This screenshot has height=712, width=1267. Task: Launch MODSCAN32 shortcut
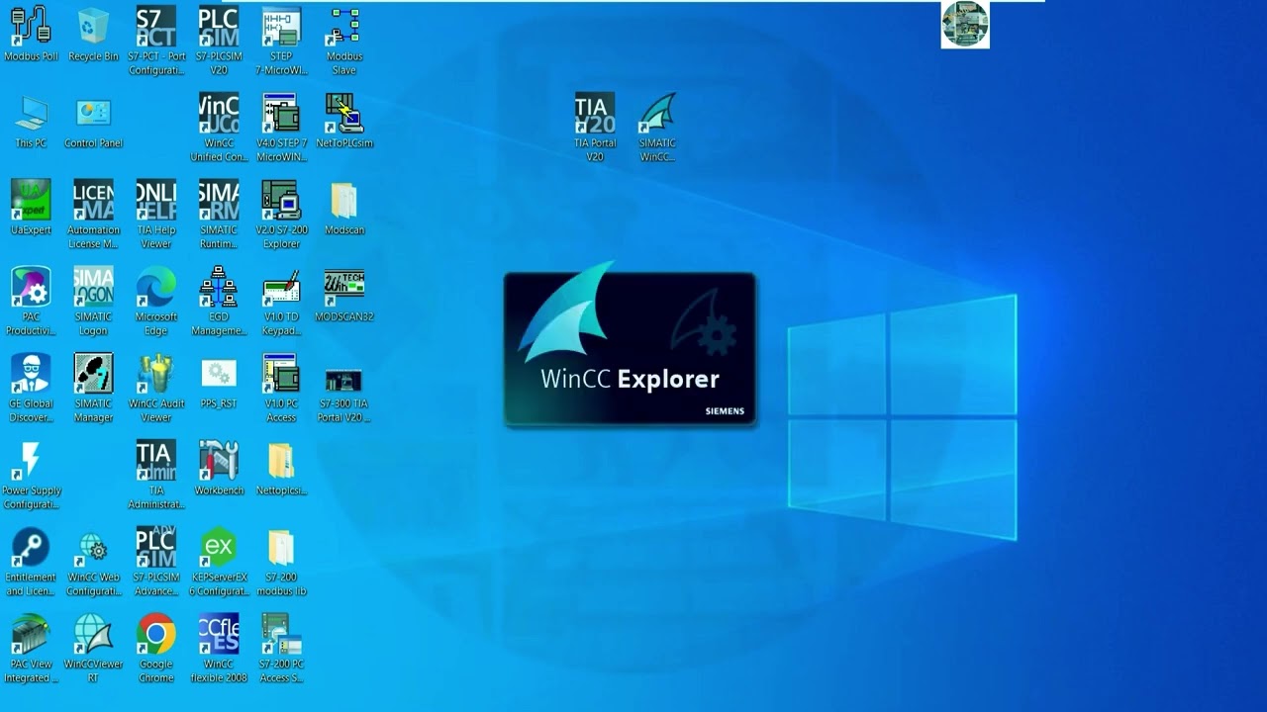[343, 296]
